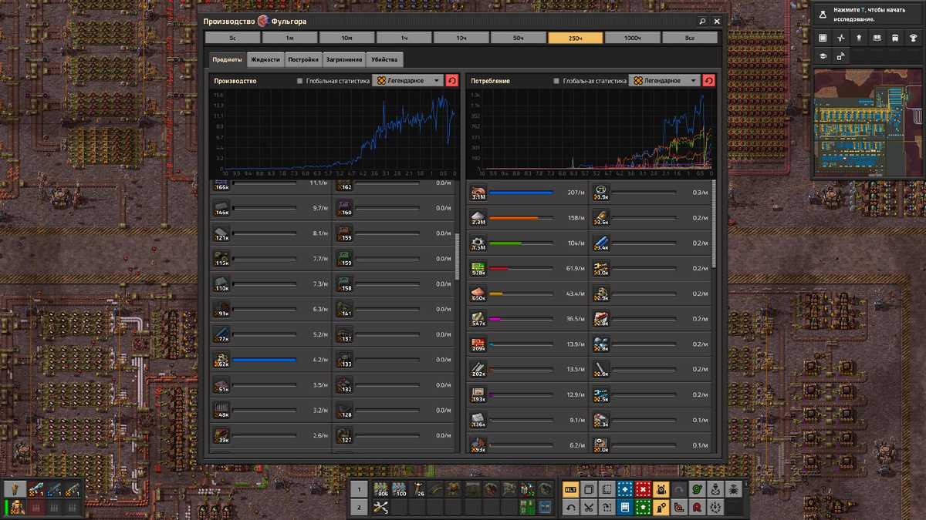Select the quickbar slot showing 806

[381, 488]
